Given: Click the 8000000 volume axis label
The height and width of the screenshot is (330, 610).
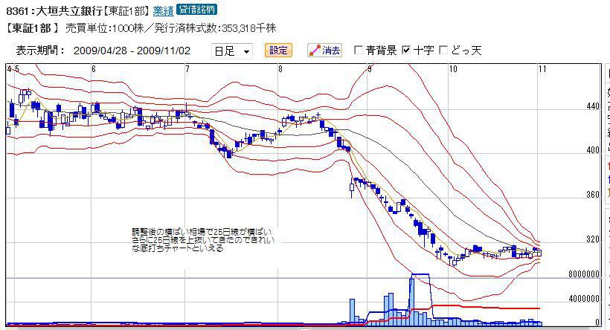Looking at the screenshot, I should 584,274.
